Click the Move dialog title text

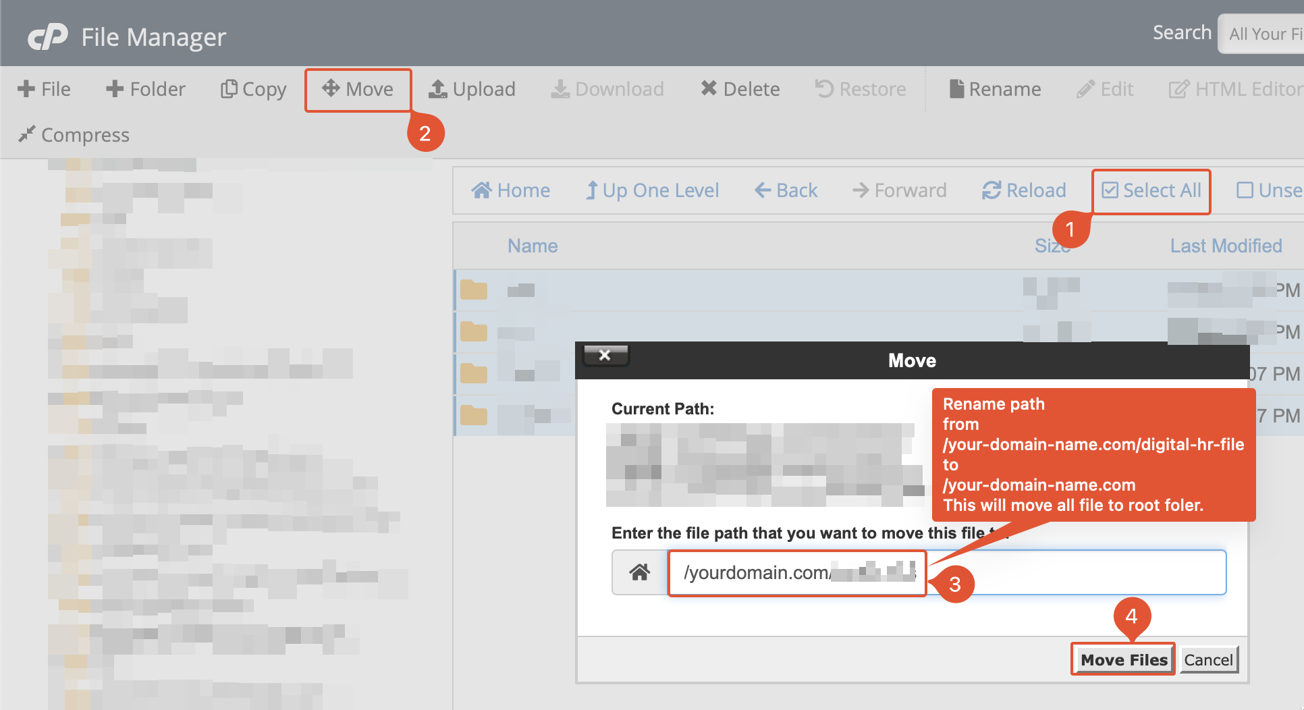click(x=912, y=360)
